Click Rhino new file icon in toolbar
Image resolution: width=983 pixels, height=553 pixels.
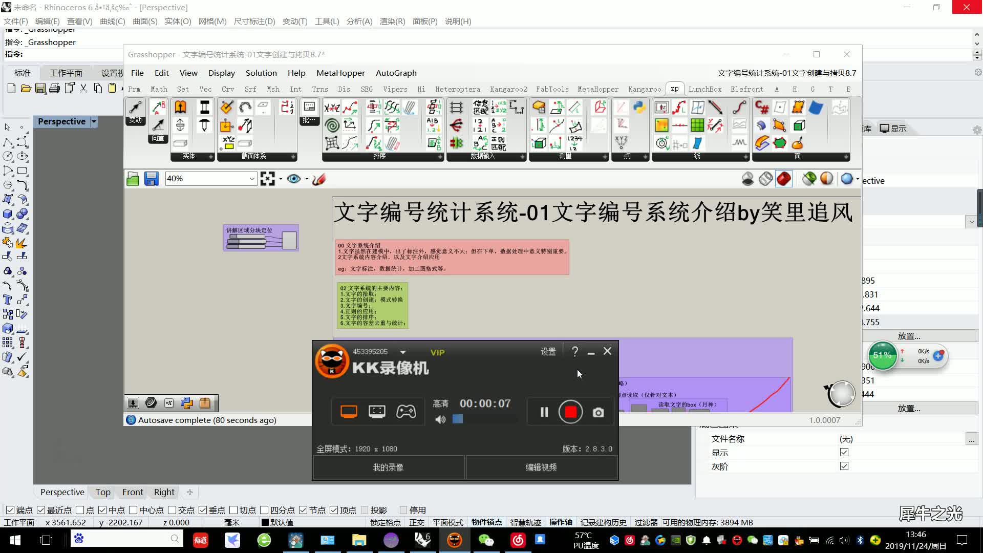coord(11,88)
